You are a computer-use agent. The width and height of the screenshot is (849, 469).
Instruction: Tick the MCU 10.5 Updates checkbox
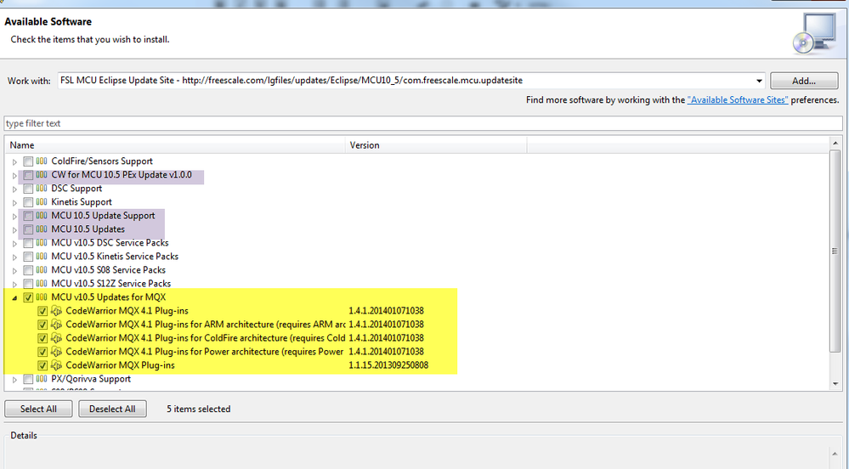click(28, 229)
